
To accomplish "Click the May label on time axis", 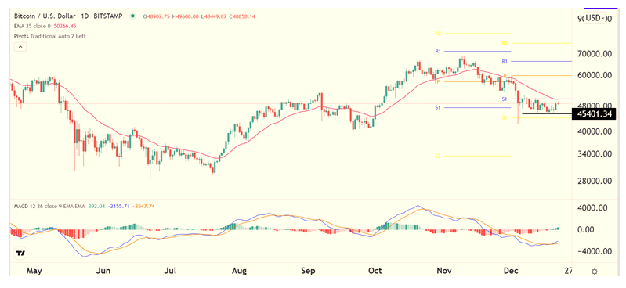I will click(x=34, y=272).
